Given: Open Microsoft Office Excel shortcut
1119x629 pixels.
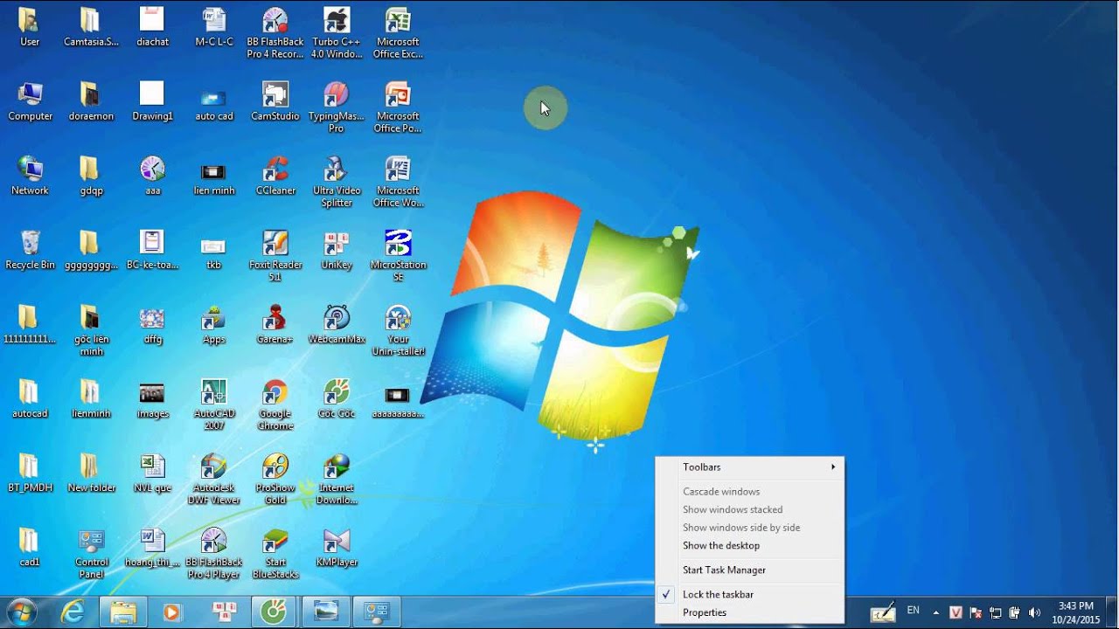Looking at the screenshot, I should coord(398,34).
